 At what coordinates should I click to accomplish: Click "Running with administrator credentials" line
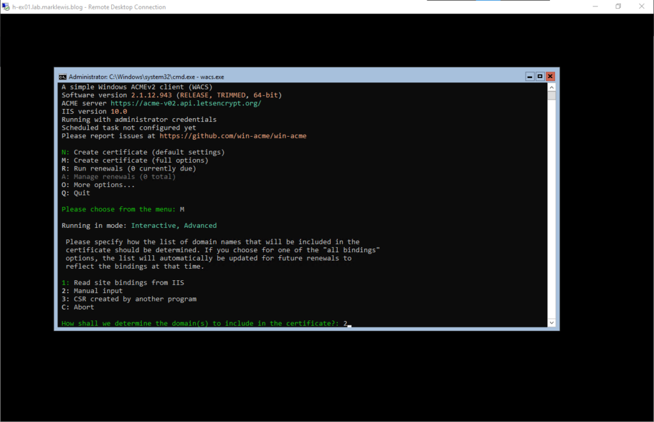139,119
